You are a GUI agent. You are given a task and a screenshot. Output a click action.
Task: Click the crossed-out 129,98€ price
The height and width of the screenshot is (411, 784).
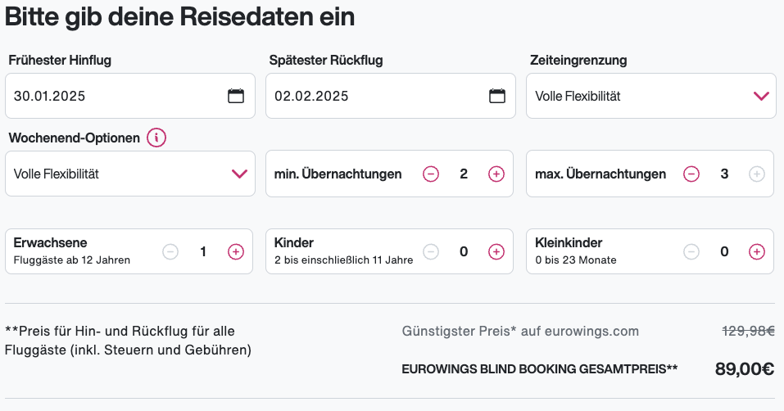(x=748, y=331)
